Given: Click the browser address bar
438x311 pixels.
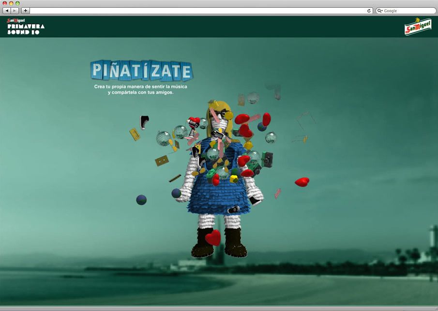Looking at the screenshot, I should 201,11.
